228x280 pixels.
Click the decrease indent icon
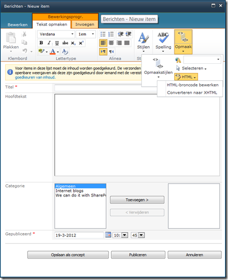point(121,34)
